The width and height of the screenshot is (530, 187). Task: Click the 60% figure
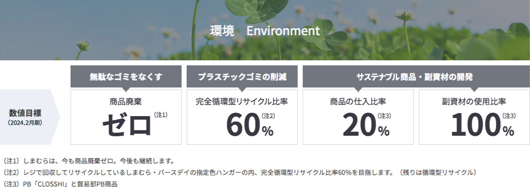(250, 126)
